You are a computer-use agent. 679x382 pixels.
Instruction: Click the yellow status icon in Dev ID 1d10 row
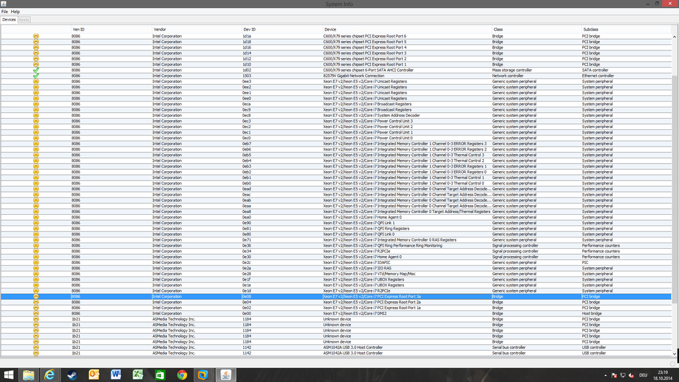click(36, 64)
